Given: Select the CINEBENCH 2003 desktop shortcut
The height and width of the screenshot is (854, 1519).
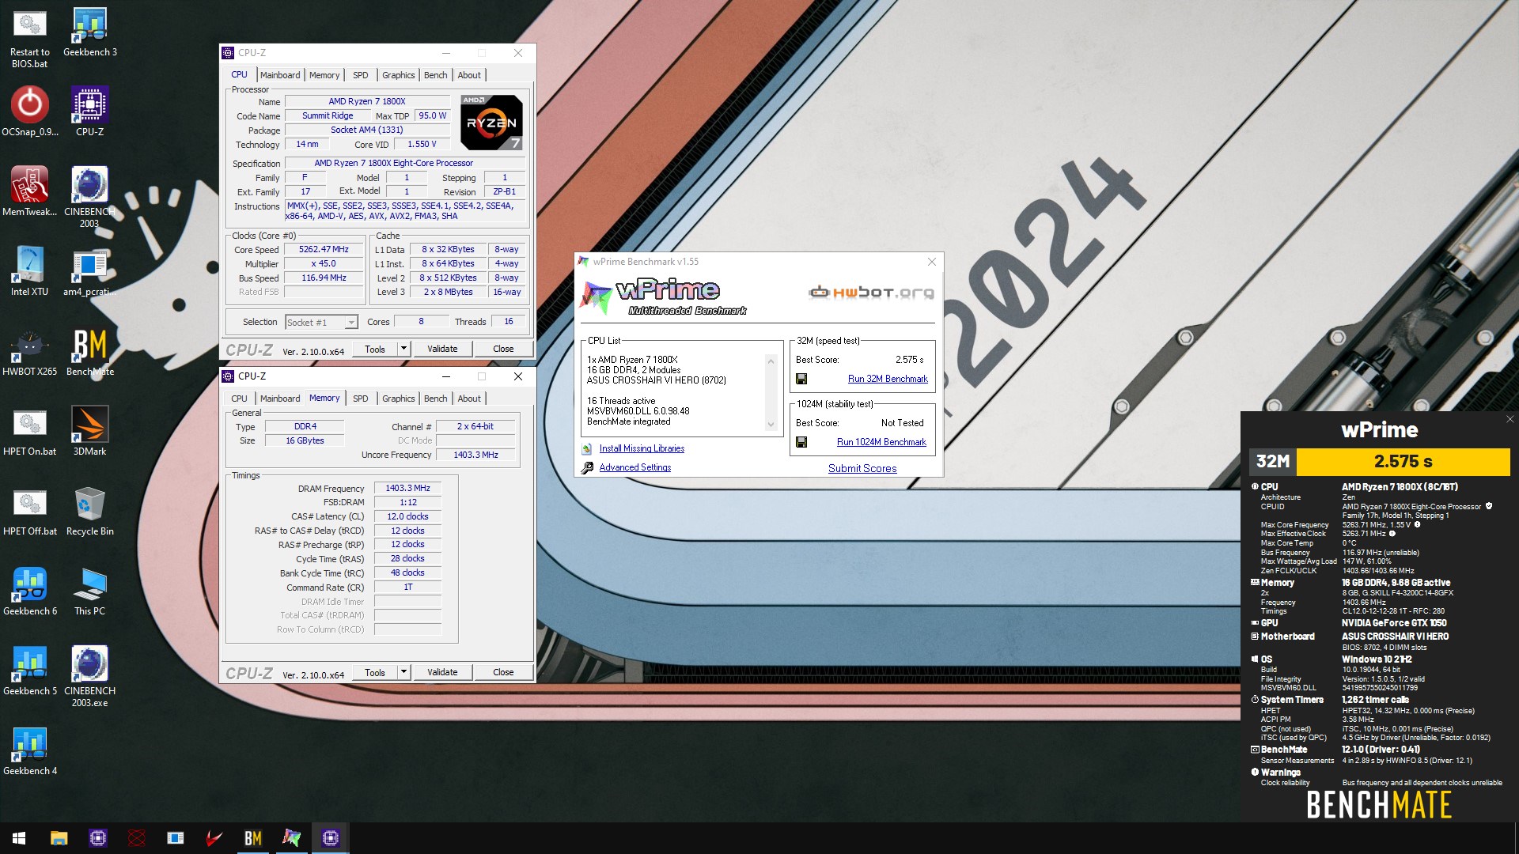Looking at the screenshot, I should (x=89, y=197).
